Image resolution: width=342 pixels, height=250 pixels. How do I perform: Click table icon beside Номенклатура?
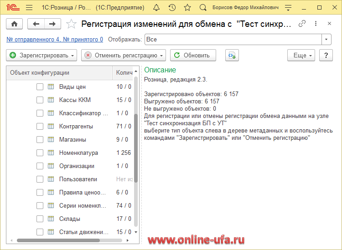point(51,153)
